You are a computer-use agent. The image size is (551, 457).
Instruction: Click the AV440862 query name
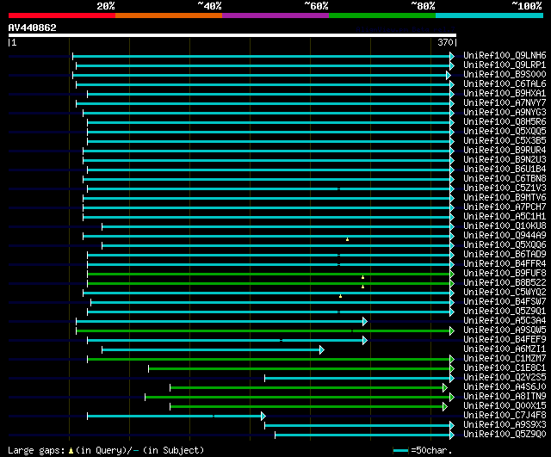point(33,28)
